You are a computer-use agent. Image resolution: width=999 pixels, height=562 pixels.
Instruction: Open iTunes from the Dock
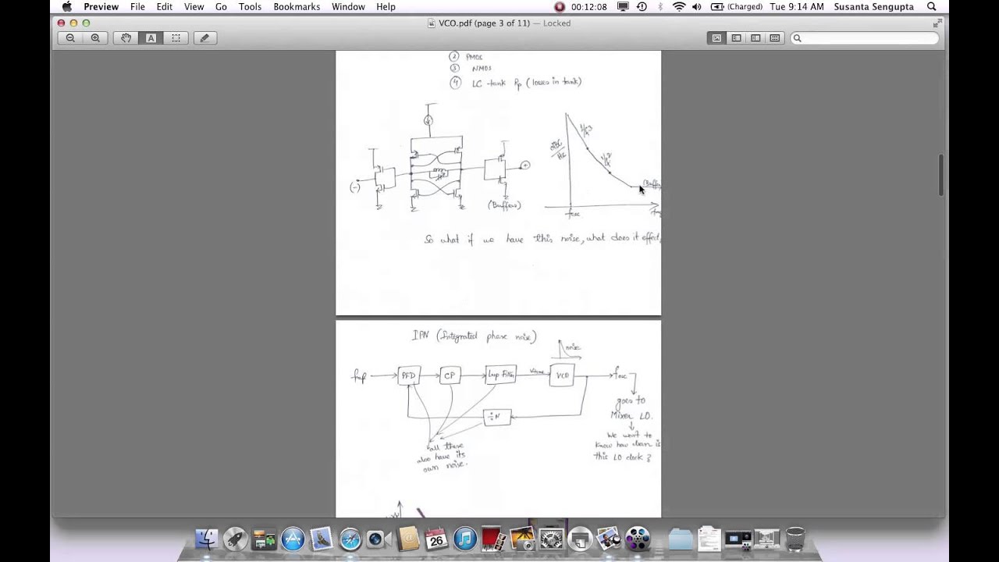coord(465,539)
